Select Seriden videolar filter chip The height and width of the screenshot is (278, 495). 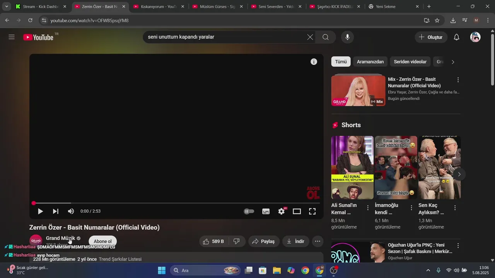click(410, 62)
